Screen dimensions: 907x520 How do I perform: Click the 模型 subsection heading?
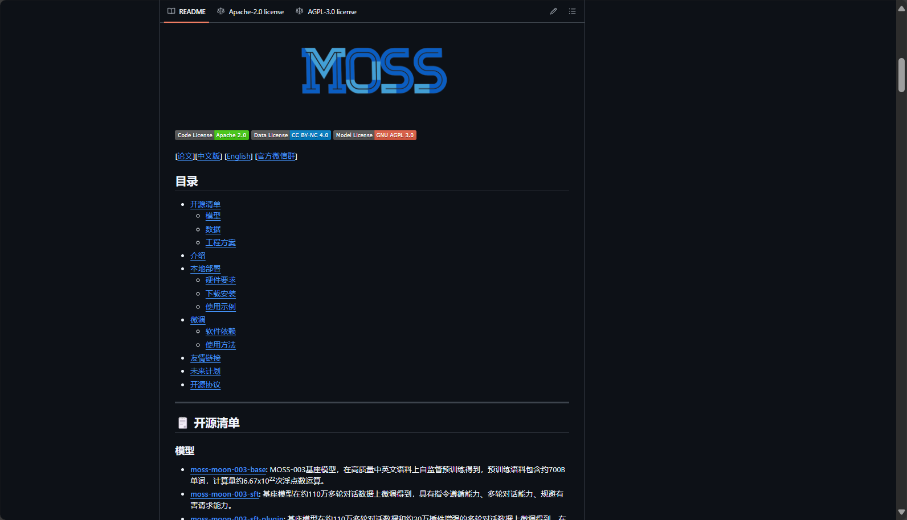(x=185, y=451)
